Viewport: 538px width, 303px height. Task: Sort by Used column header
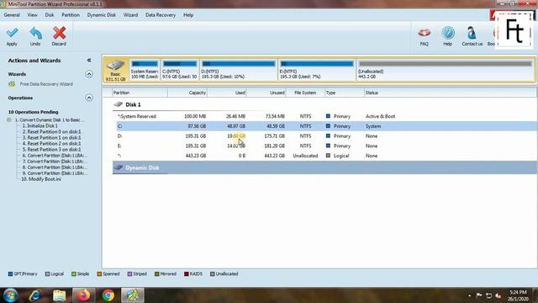(227, 93)
